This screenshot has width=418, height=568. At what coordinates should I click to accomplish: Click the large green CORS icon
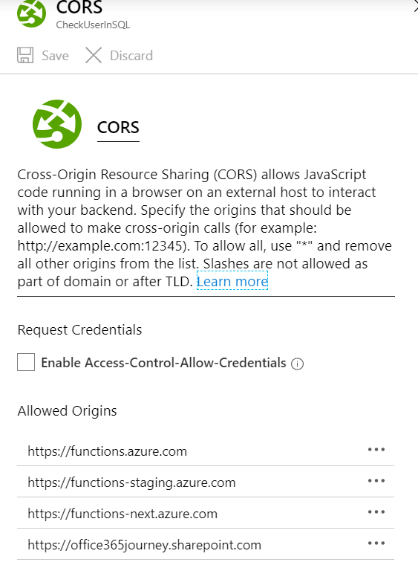point(57,124)
